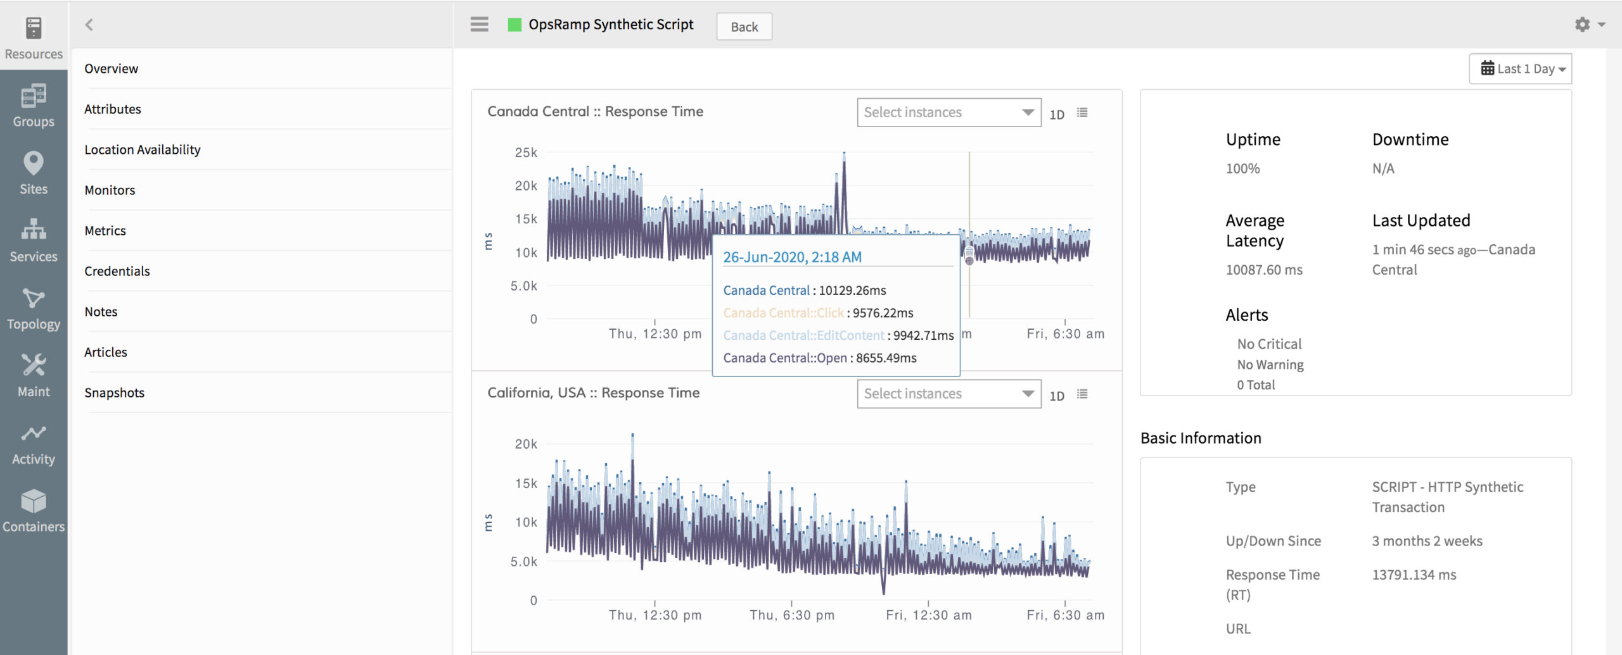Click the tooltip date 26-Jun-2020, 2:18 AM
1622x655 pixels.
(x=792, y=257)
